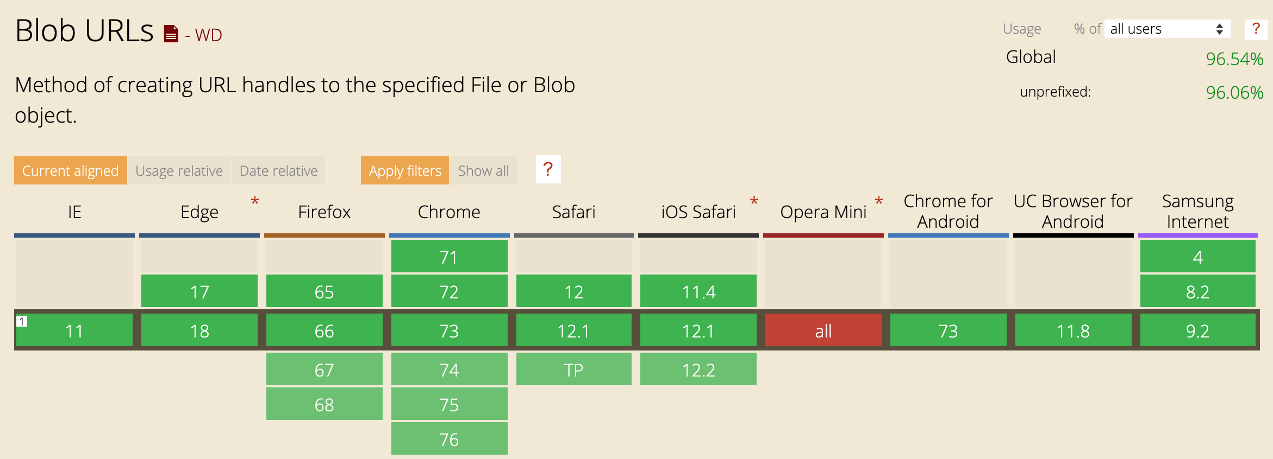Click the UC Browser 11.8 cell
Image resolution: width=1273 pixels, height=459 pixels.
tap(1074, 330)
